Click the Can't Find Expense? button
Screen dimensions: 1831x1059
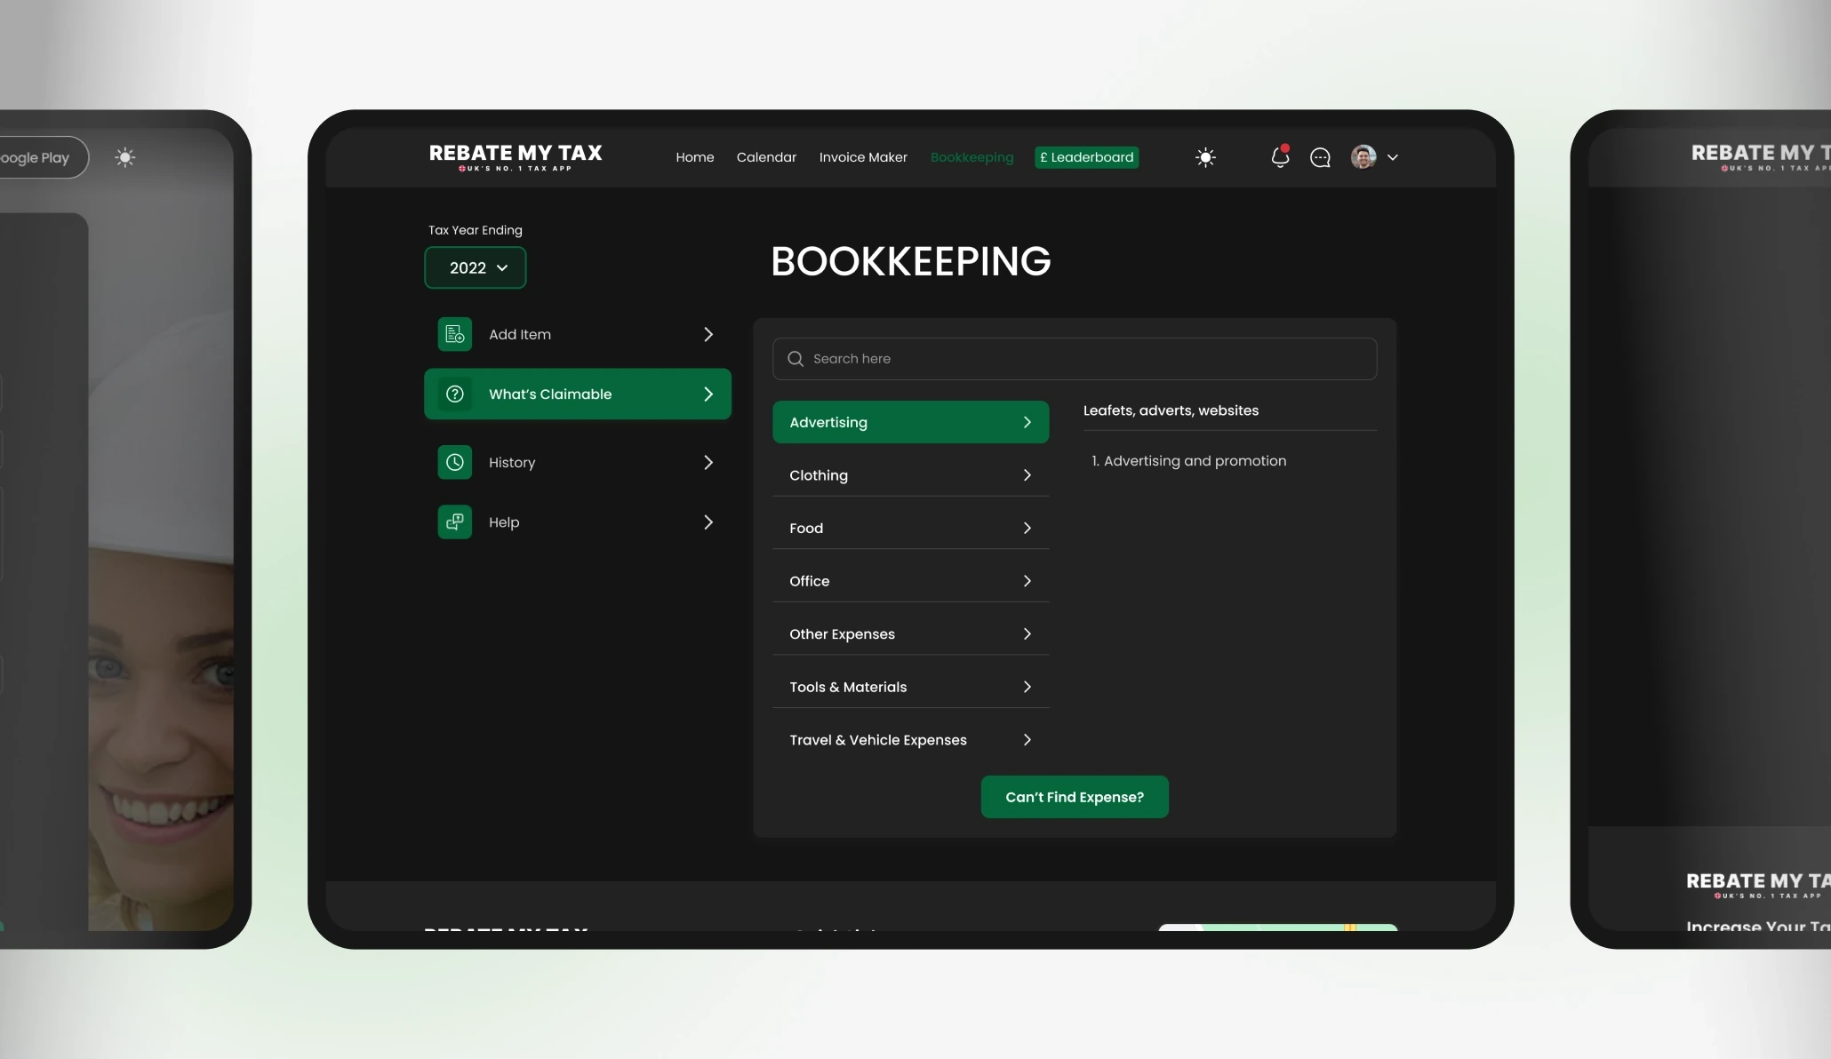point(1075,797)
